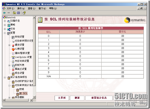
Task: Click SCL value 9 cell
Action: click(x=49, y=72)
